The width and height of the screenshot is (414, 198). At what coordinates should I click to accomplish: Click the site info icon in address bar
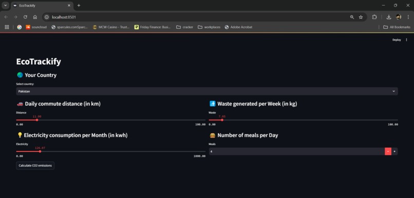click(47, 17)
